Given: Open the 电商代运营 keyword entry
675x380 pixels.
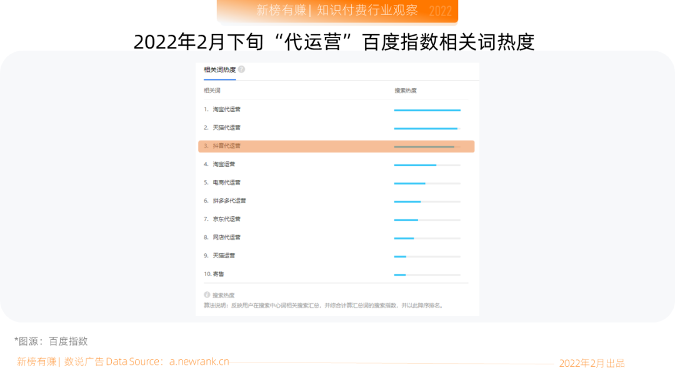Looking at the screenshot, I should pyautogui.click(x=226, y=182).
